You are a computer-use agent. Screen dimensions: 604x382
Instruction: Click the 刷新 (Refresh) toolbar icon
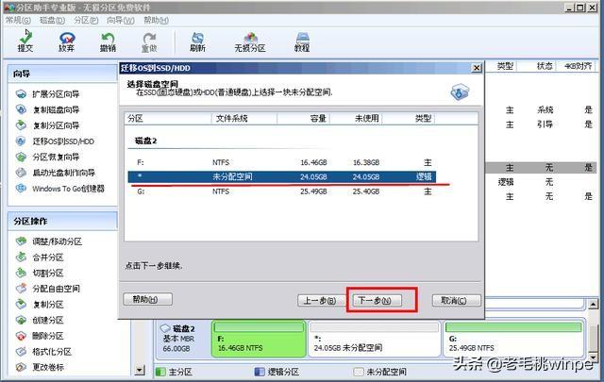197,42
